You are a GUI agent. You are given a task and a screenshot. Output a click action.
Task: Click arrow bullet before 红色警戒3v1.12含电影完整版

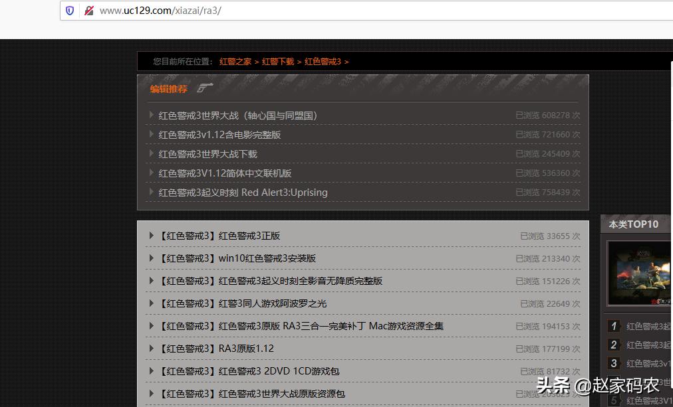pyautogui.click(x=151, y=134)
